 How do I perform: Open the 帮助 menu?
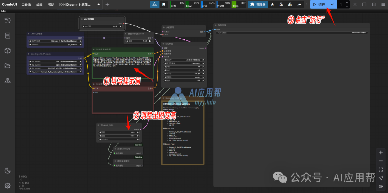coord(51,4)
